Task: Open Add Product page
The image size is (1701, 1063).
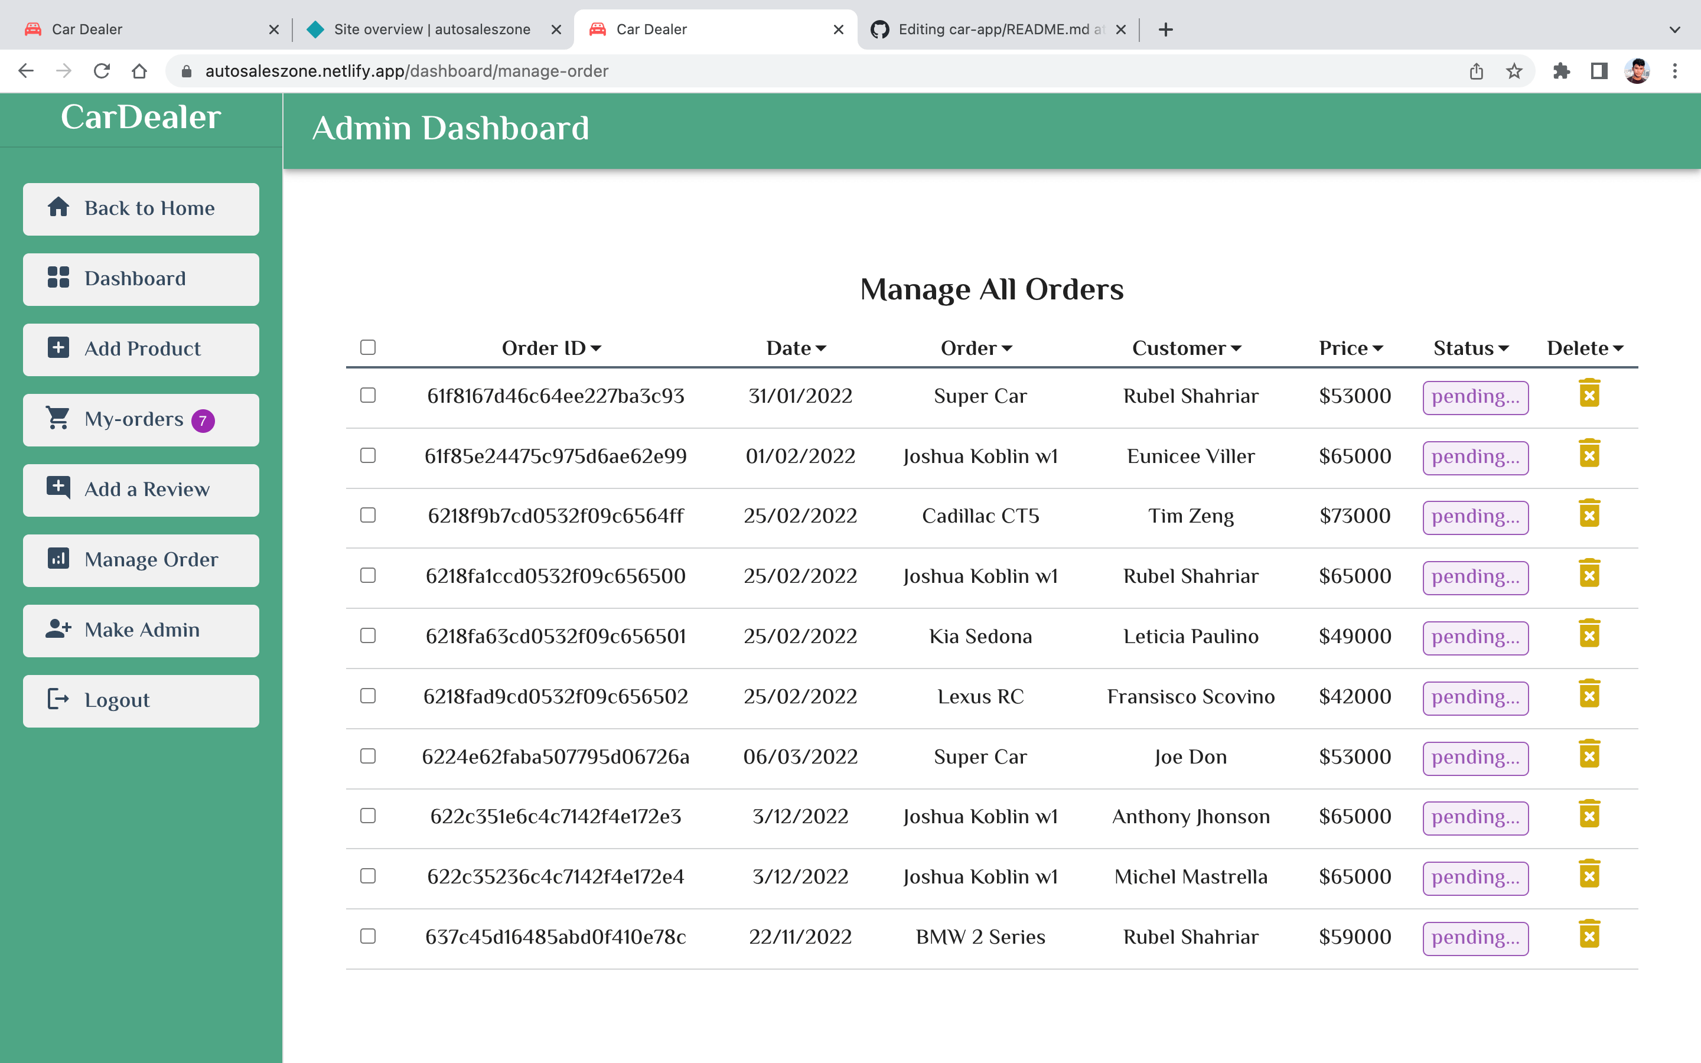Action: (x=141, y=350)
